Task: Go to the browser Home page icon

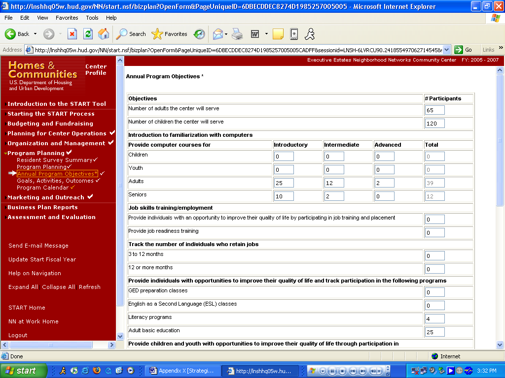Action: 104,34
